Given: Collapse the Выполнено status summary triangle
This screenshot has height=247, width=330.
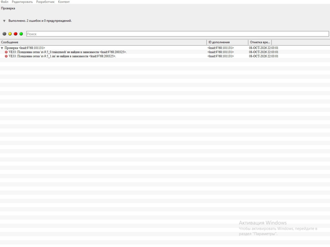Looking at the screenshot, I should click(4, 21).
